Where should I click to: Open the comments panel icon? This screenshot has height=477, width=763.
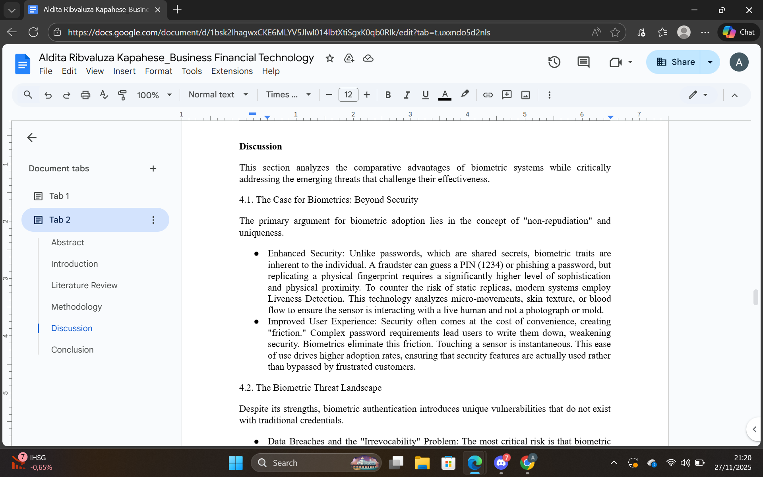point(583,62)
